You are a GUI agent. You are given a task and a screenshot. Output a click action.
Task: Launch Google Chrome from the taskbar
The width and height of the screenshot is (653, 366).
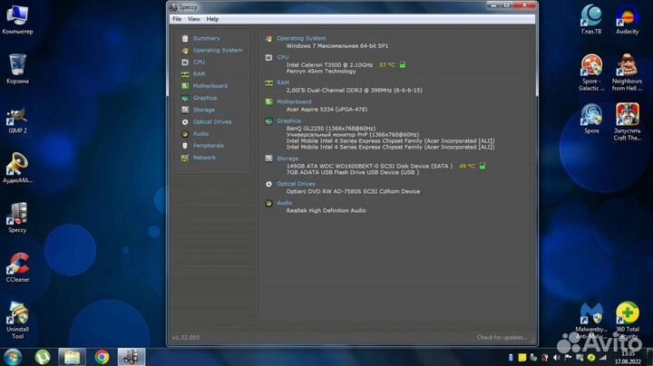(x=102, y=357)
